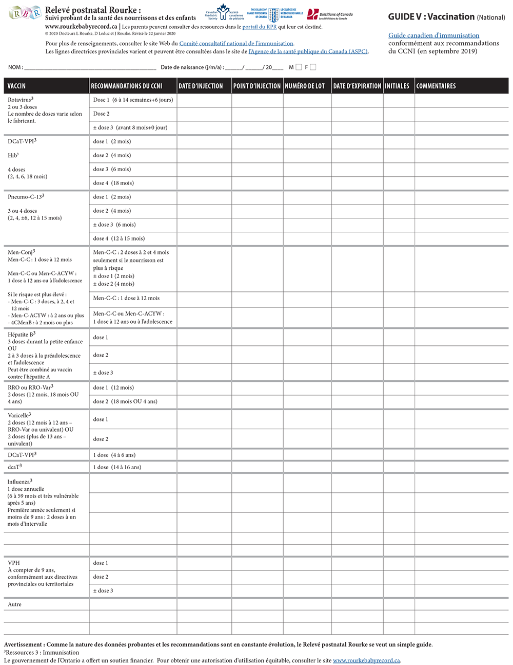This screenshot has height=665, width=513.
Task: Select dcaT 1 dose (14 à 16 ans)
Action: (x=117, y=467)
